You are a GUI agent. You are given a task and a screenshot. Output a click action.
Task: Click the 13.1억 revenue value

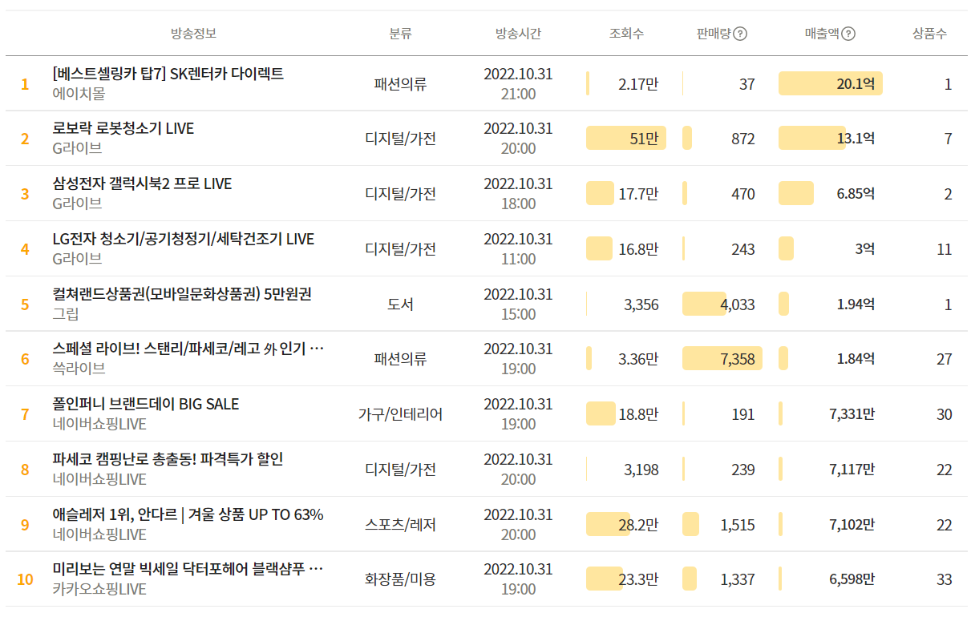click(856, 139)
